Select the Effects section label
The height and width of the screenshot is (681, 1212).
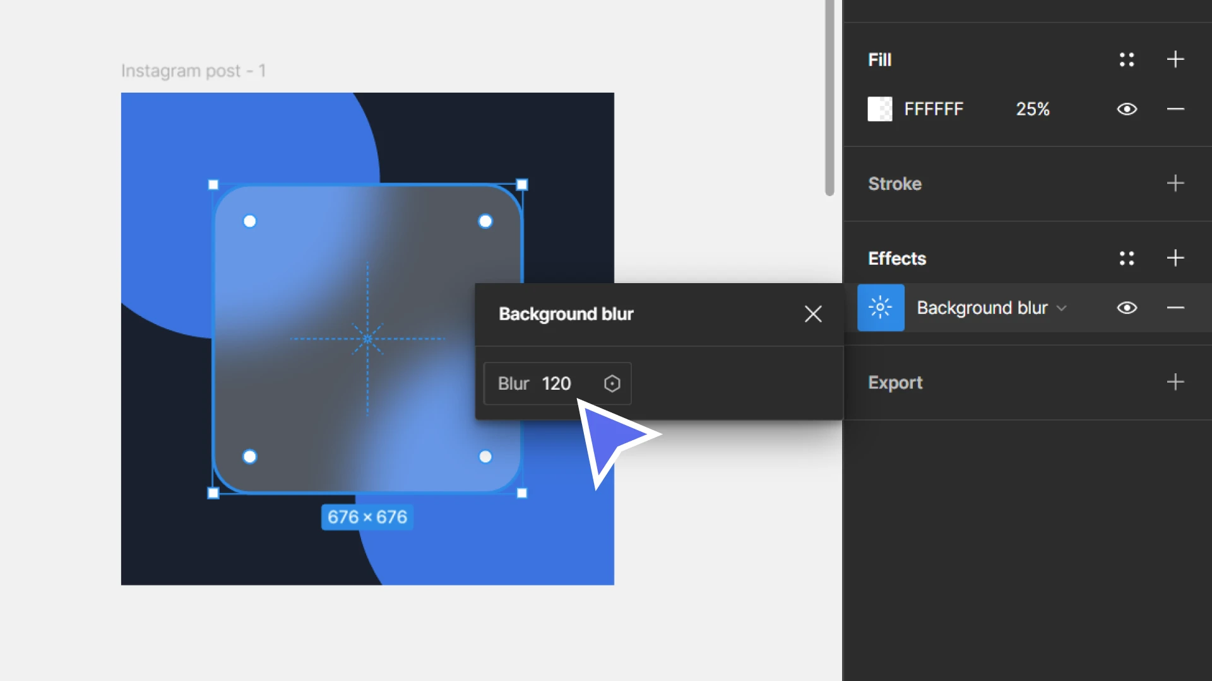[898, 258]
